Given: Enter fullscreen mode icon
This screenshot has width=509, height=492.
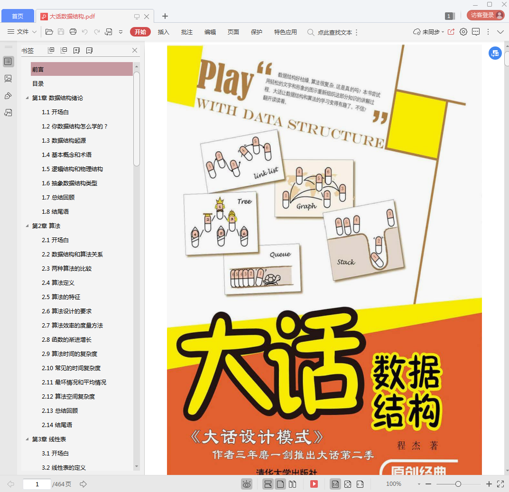Looking at the screenshot, I should tap(500, 484).
